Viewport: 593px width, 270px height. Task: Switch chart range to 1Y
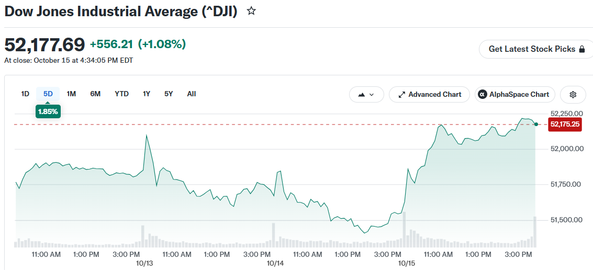(147, 94)
